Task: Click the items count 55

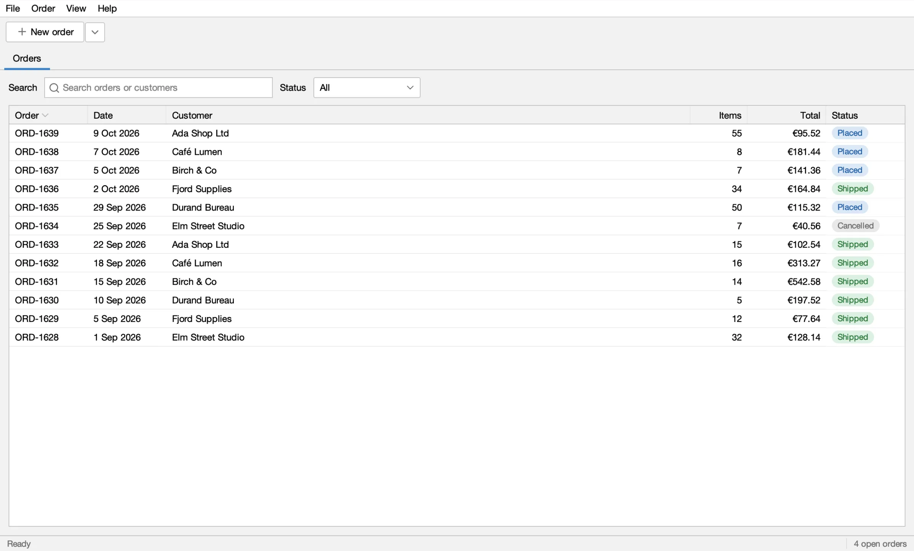Action: tap(737, 133)
